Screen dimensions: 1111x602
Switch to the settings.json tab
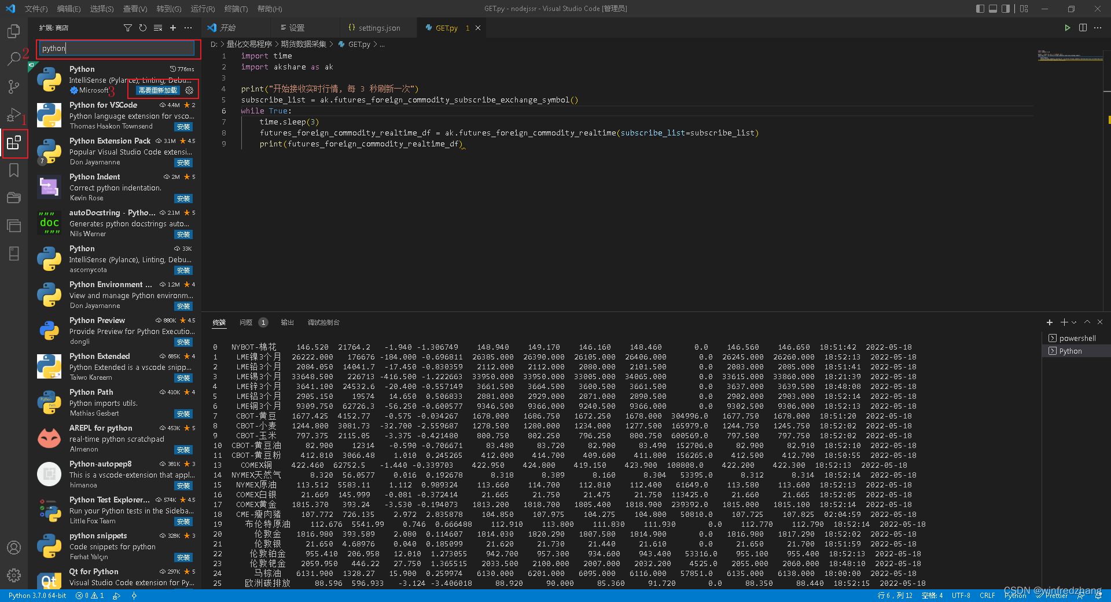[x=378, y=28]
